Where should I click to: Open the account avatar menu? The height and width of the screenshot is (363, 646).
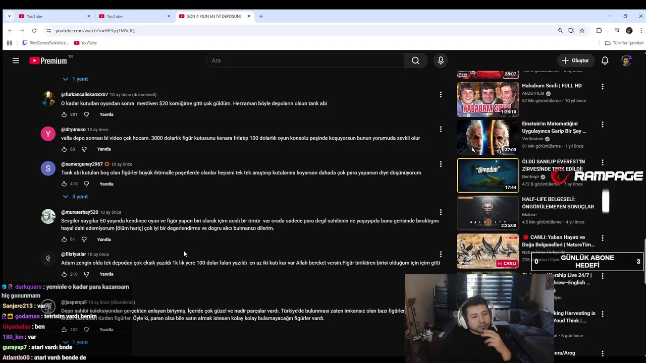[x=627, y=60]
